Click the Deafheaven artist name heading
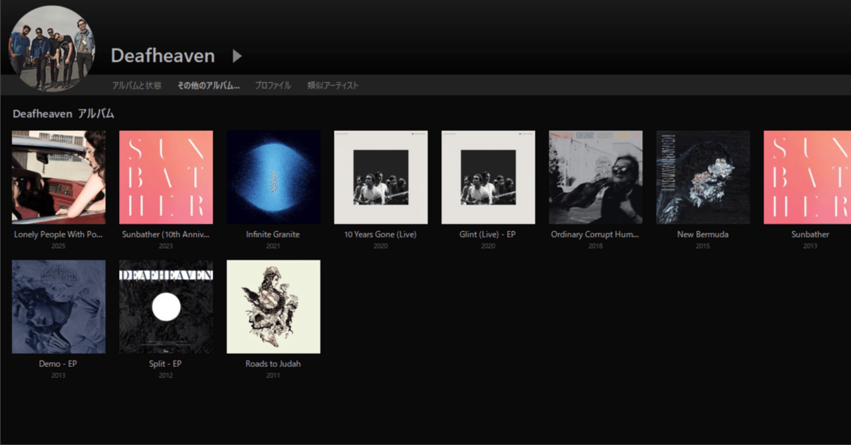Viewport: 851px width, 445px height. (163, 56)
